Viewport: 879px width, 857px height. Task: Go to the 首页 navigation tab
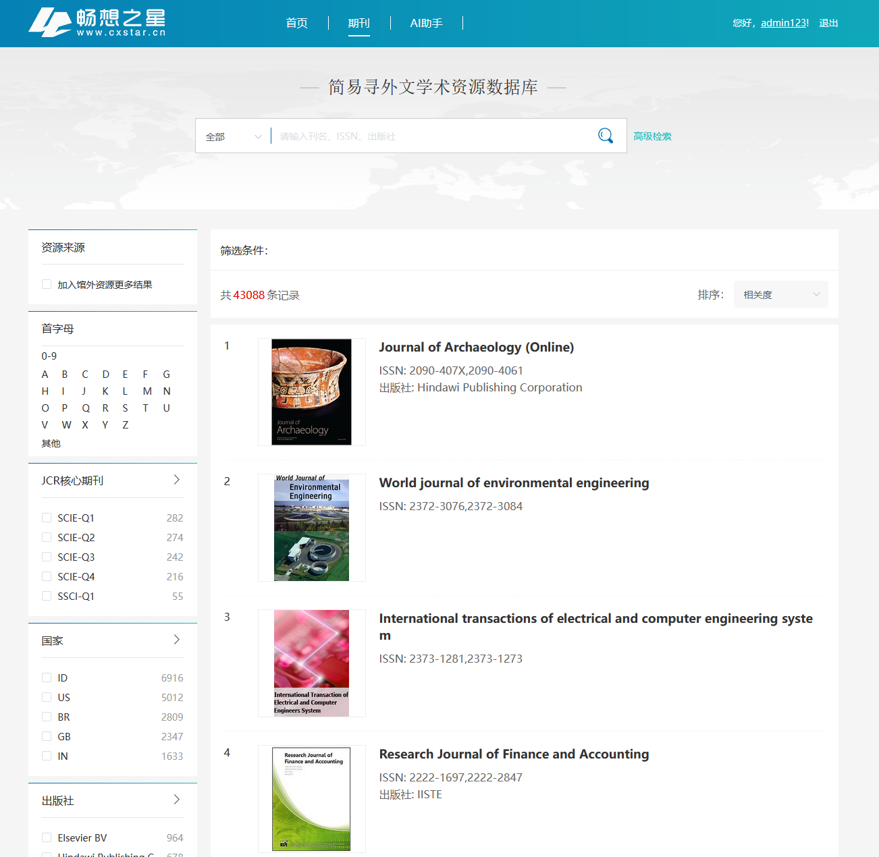pyautogui.click(x=296, y=23)
